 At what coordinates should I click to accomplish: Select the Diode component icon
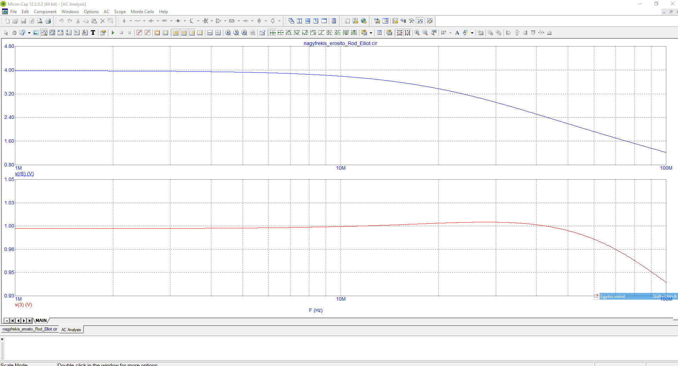tap(178, 21)
